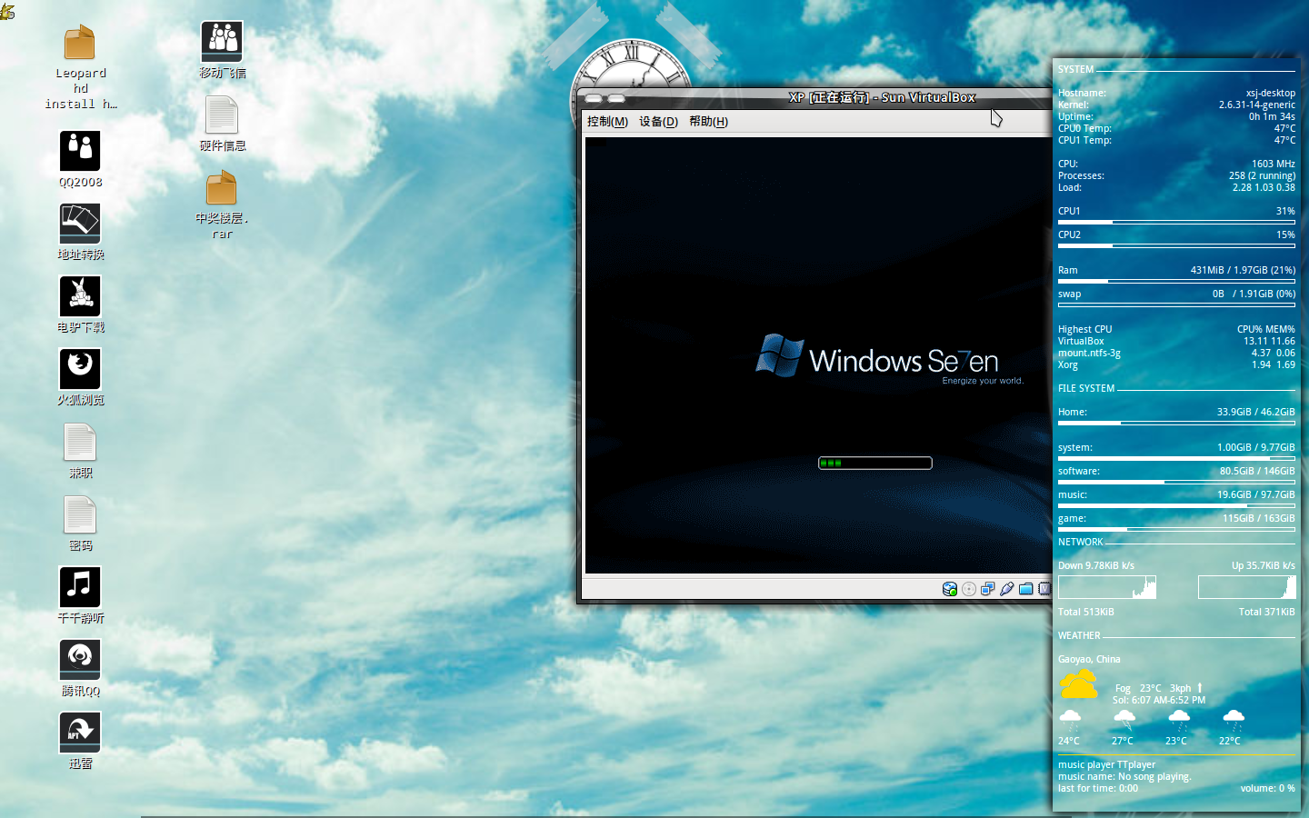Click the Uptime label in the monitor
The height and width of the screenshot is (818, 1309).
click(x=1075, y=116)
